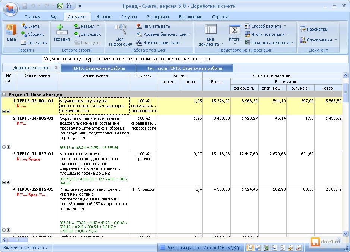Open Тех.часть from the Перейти group
Viewport: 350px width, 252px height.
click(x=34, y=43)
